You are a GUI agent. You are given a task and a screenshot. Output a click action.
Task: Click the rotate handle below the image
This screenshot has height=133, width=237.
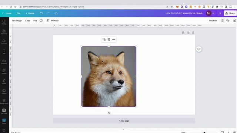[x=109, y=113]
